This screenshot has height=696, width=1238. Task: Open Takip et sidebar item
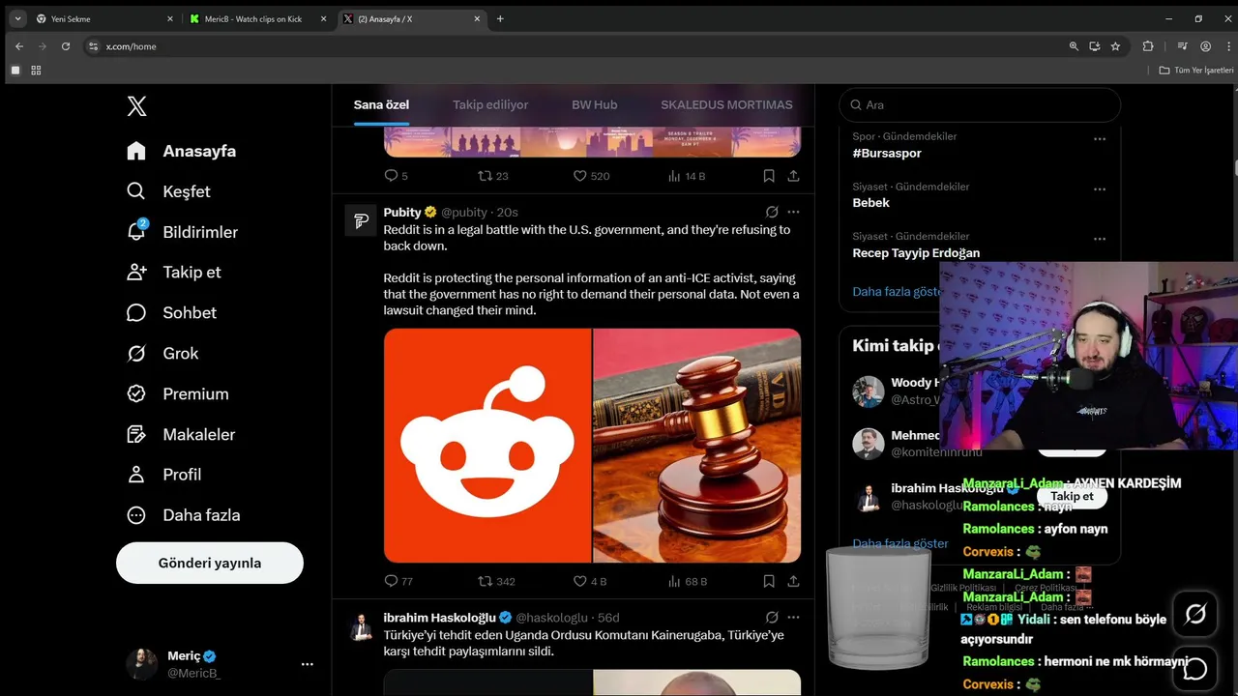(174, 273)
